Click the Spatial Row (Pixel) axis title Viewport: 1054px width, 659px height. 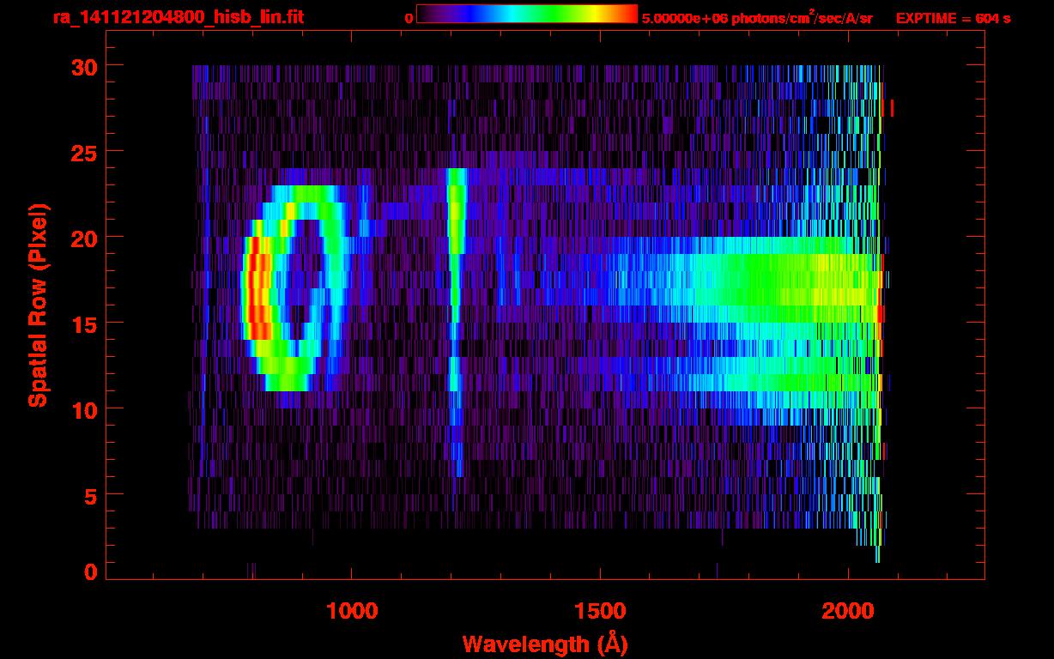38,305
